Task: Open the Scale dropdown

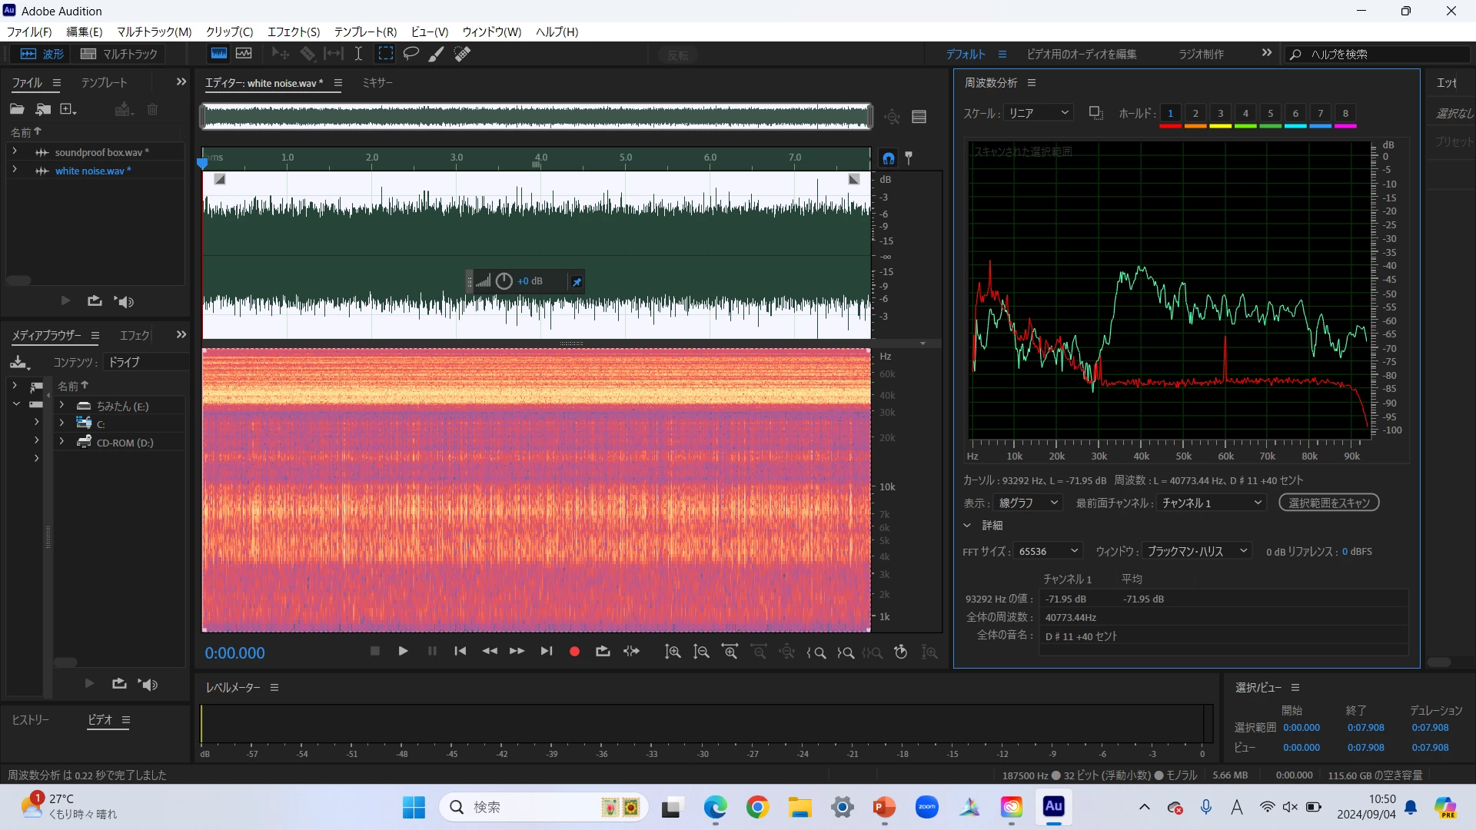Action: 1039,113
